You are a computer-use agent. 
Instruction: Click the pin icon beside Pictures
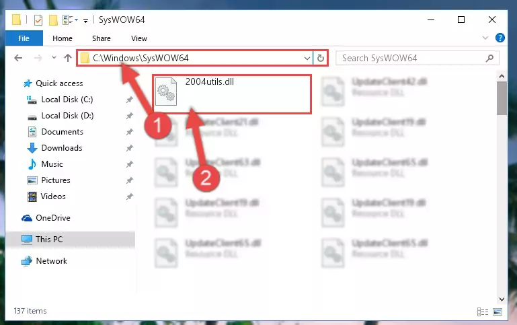[130, 180]
